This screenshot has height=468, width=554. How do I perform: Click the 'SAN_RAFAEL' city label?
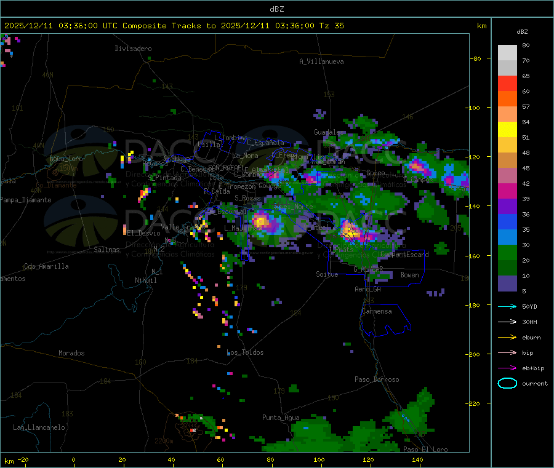[x=226, y=167]
